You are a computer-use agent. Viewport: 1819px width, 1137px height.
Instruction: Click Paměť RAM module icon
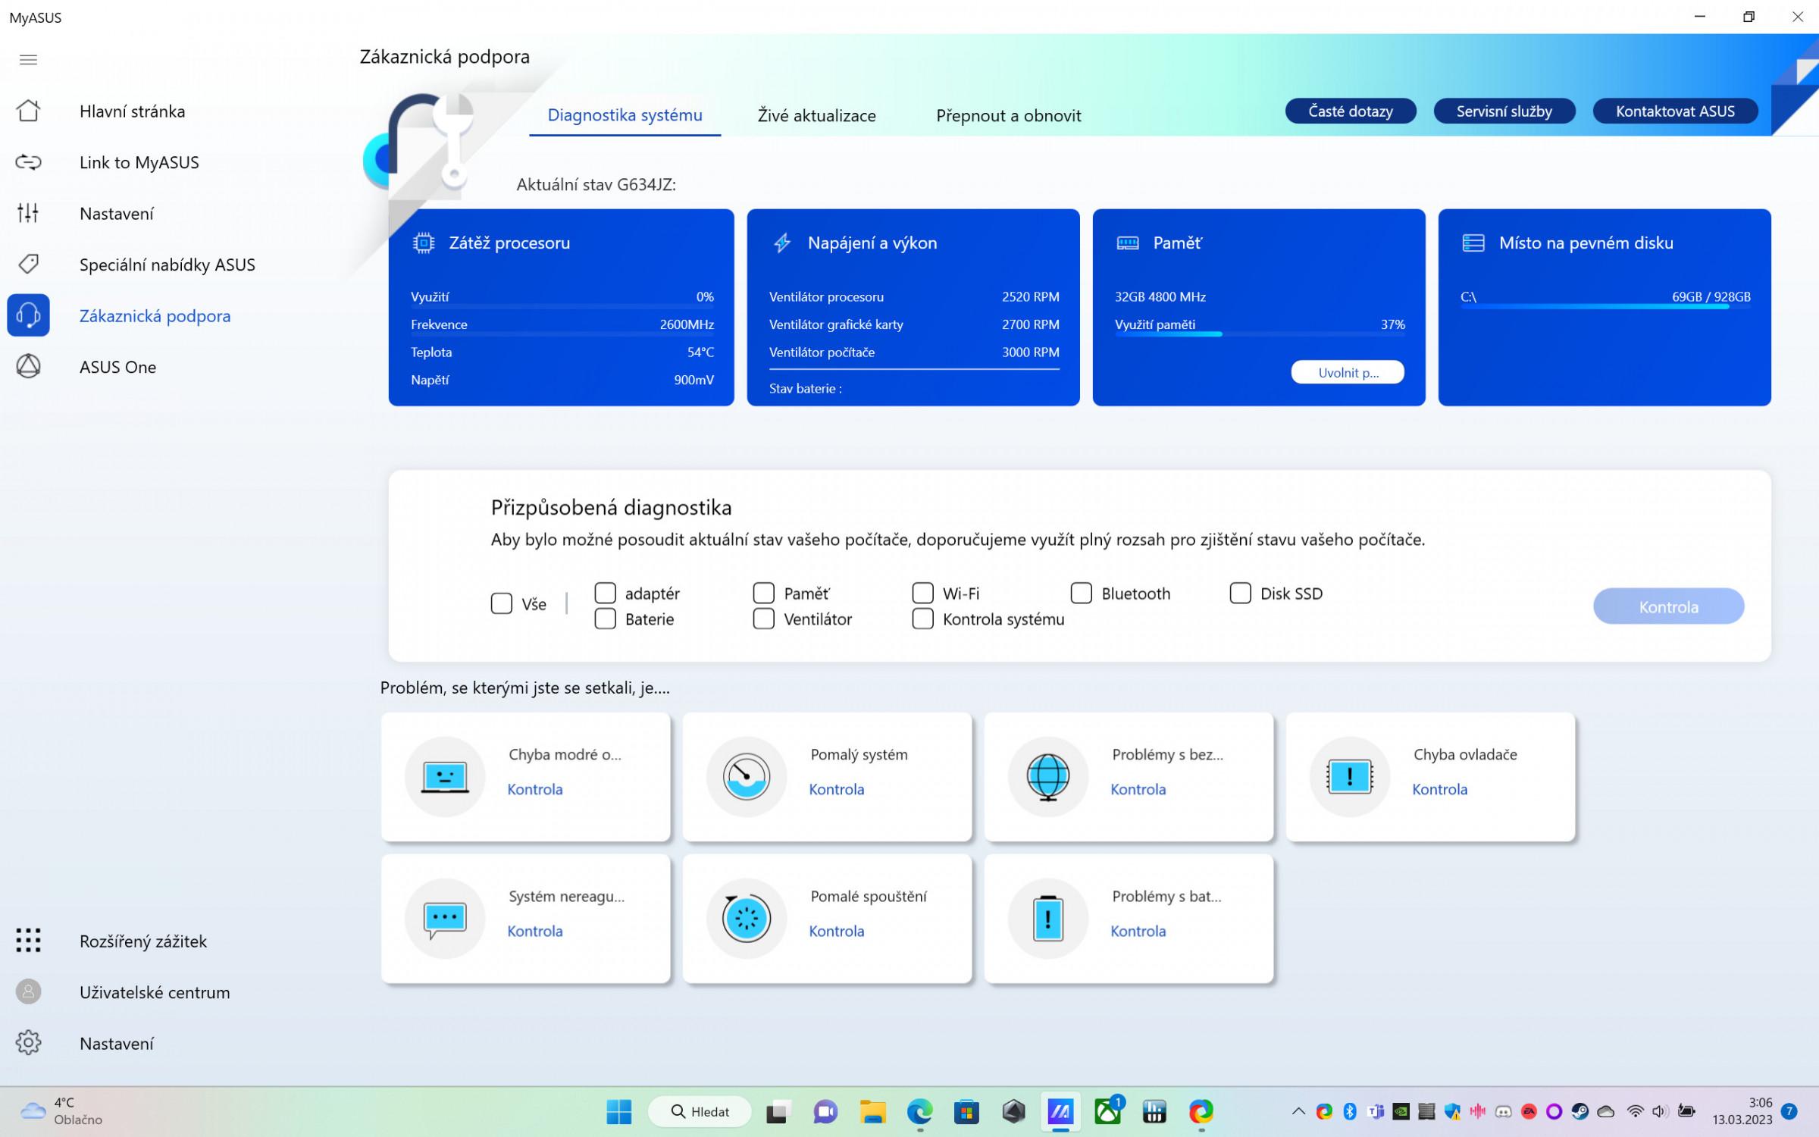(x=1128, y=243)
